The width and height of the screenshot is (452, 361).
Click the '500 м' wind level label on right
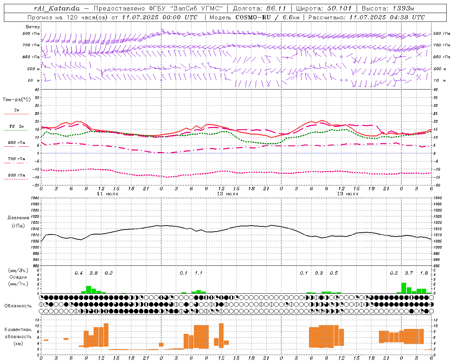pyautogui.click(x=439, y=69)
